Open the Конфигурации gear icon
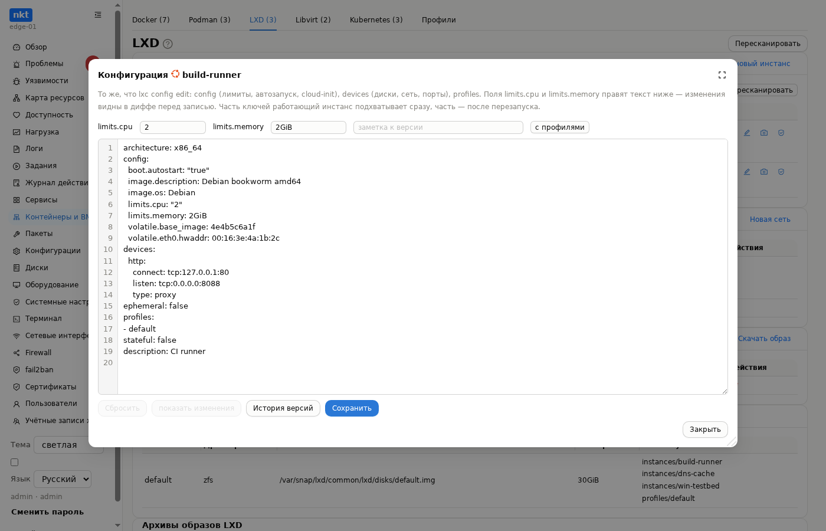This screenshot has height=531, width=826. [17, 251]
